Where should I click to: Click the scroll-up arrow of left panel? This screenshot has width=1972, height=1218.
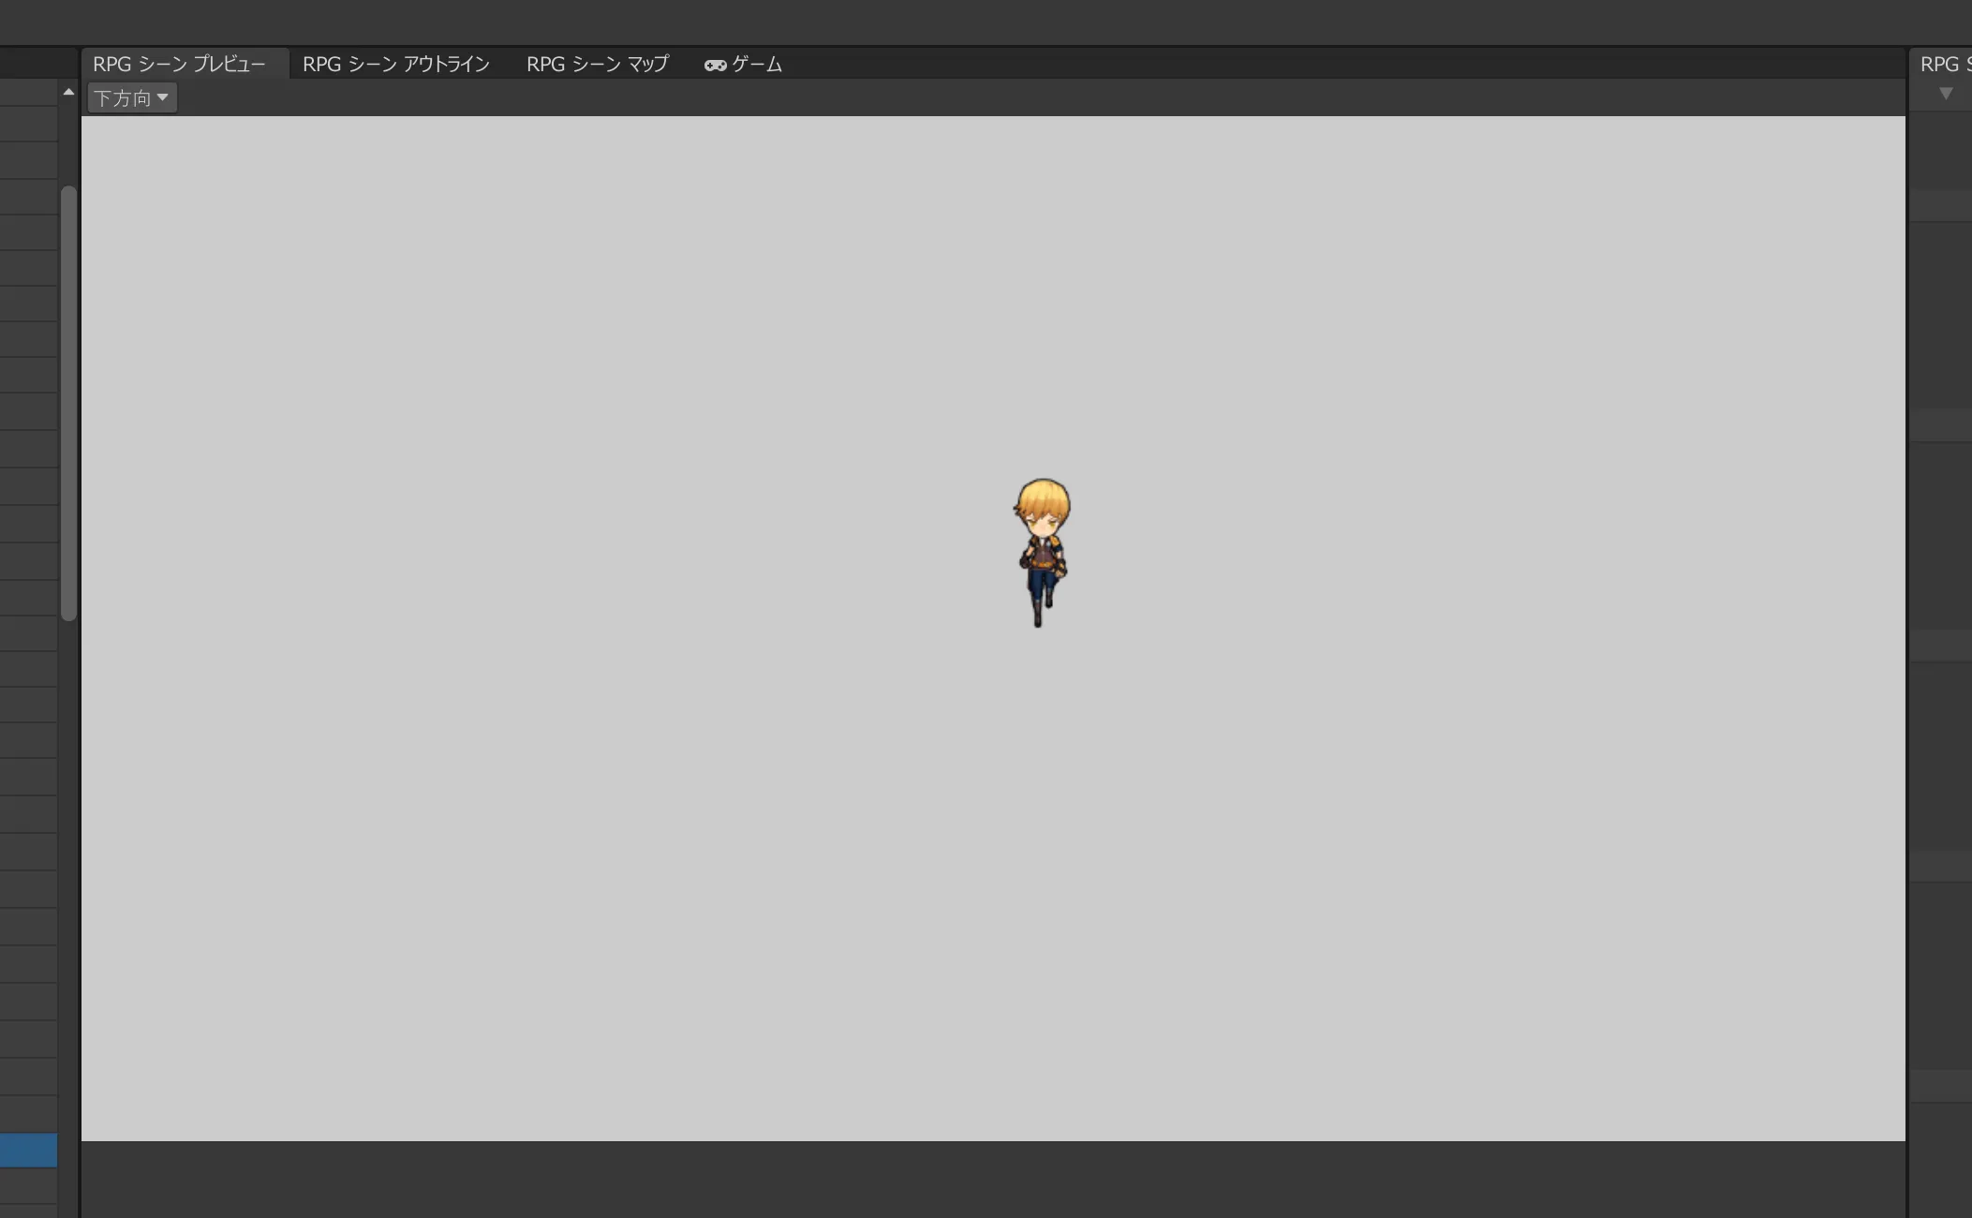(68, 92)
